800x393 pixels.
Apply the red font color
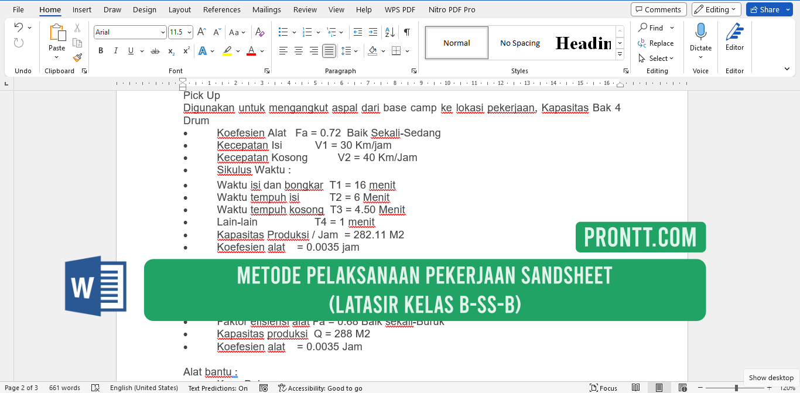tap(251, 51)
